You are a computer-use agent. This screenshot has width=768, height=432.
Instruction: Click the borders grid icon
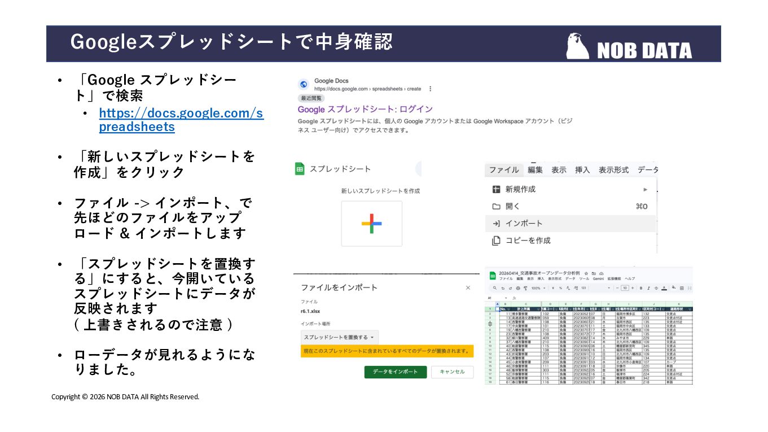click(682, 288)
